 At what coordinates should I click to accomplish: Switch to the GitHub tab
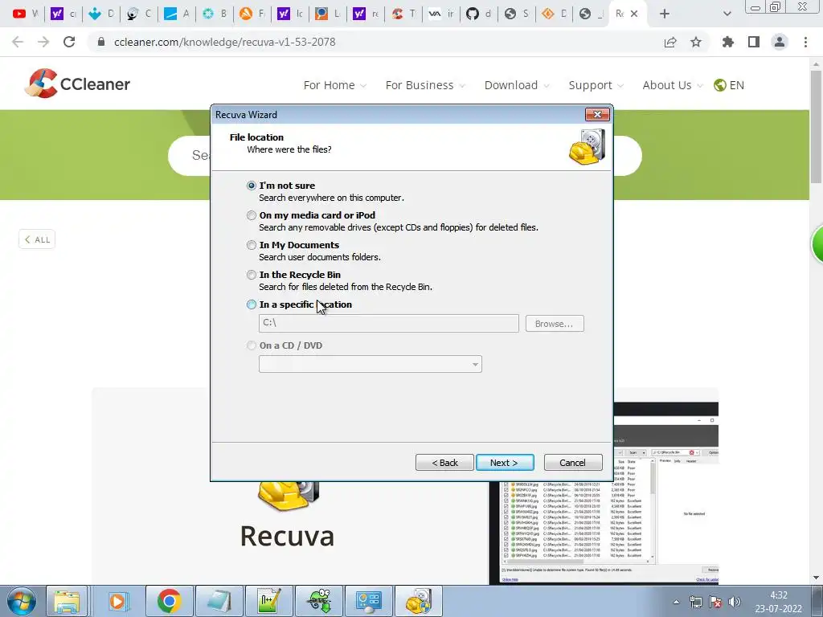point(480,14)
